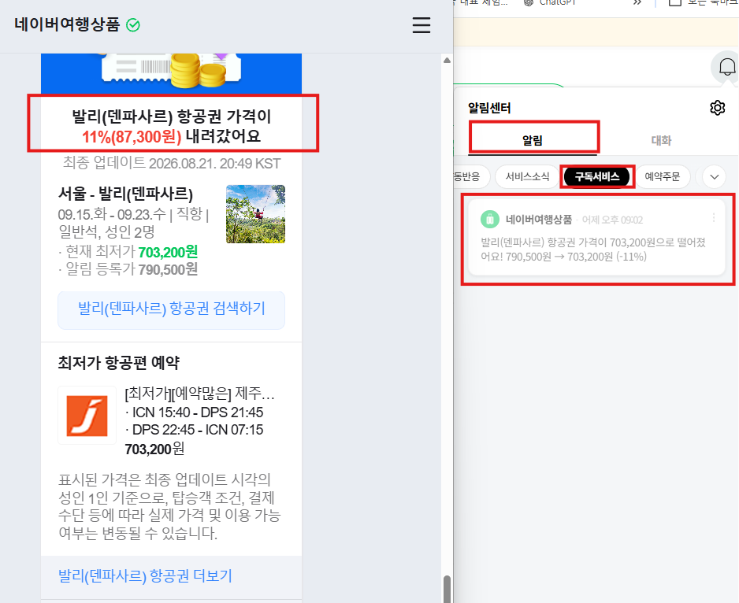Screen dimensions: 739x603
Task: Click ICN 15:40 - DPS 21:45 flight line
Action: point(194,412)
